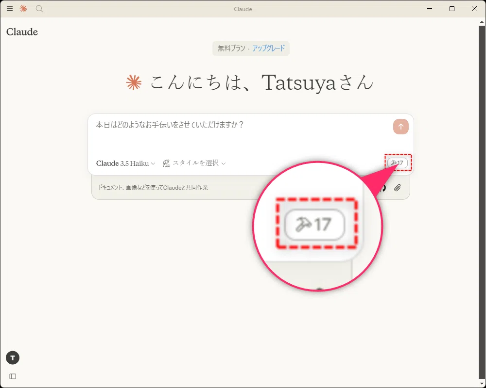Image resolution: width=486 pixels, height=388 pixels.
Task: Open the hamburger menu in title bar
Action: coord(10,9)
